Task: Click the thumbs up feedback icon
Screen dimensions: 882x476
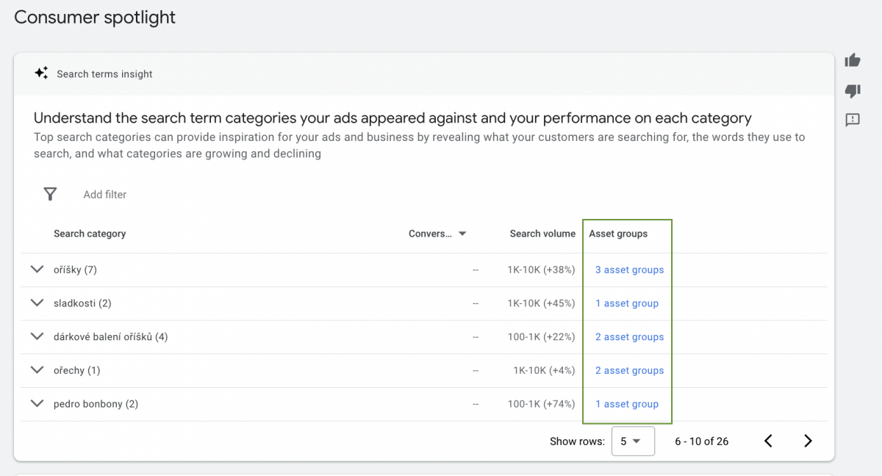Action: pyautogui.click(x=853, y=60)
